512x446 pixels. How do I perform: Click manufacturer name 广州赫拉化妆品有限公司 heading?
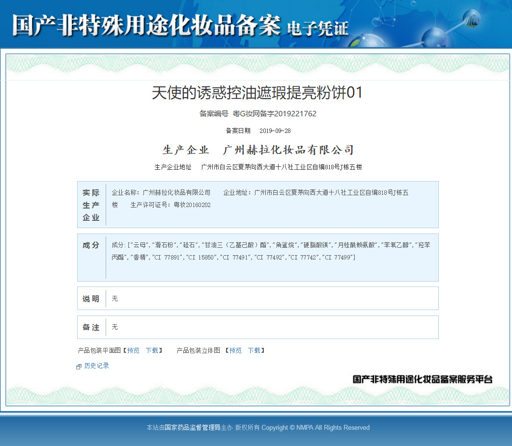(288, 150)
